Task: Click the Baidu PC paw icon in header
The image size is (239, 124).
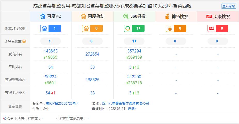Action: click(43, 16)
